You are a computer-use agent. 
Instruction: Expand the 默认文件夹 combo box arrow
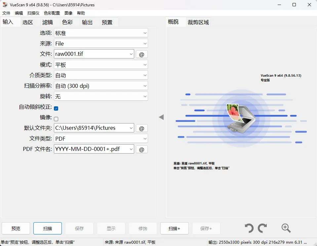[131, 128]
